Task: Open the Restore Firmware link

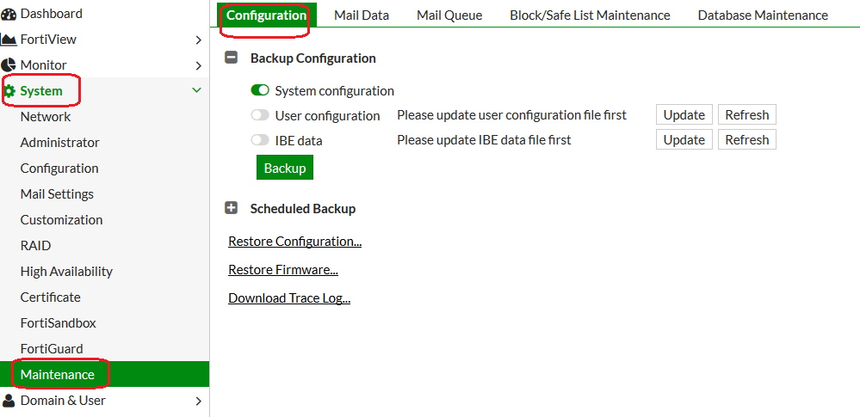Action: (x=282, y=270)
